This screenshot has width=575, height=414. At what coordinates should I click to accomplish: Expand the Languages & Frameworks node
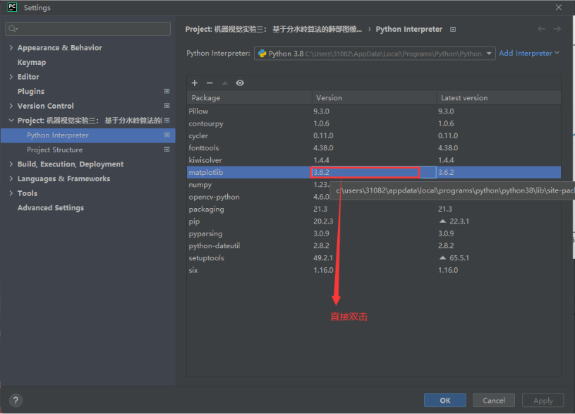11,179
